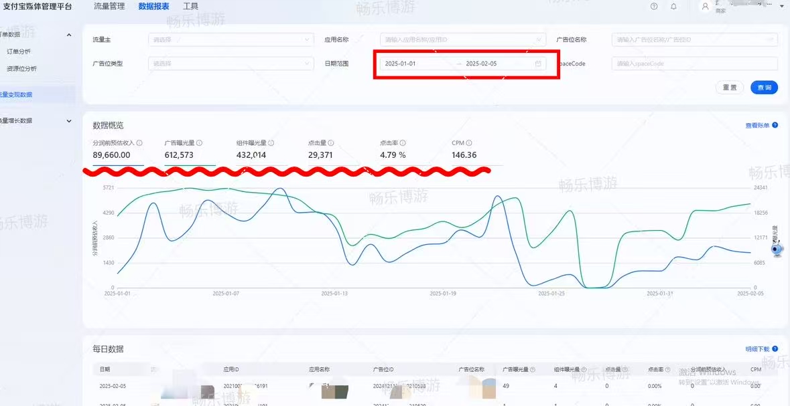790x406 pixels.
Task: Open the 查看账单 link
Action: (757, 125)
